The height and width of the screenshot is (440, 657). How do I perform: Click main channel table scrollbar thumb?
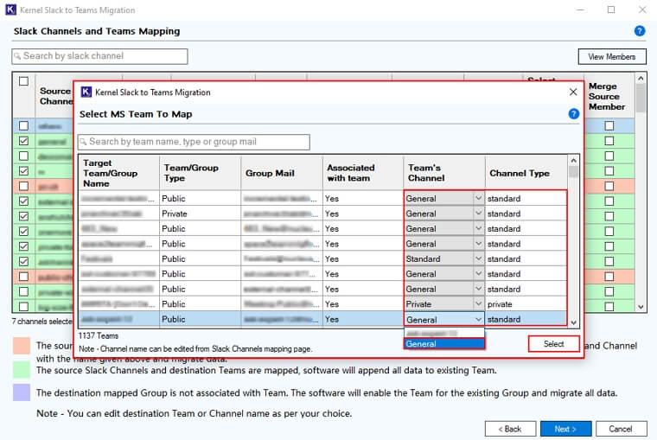tap(641, 98)
